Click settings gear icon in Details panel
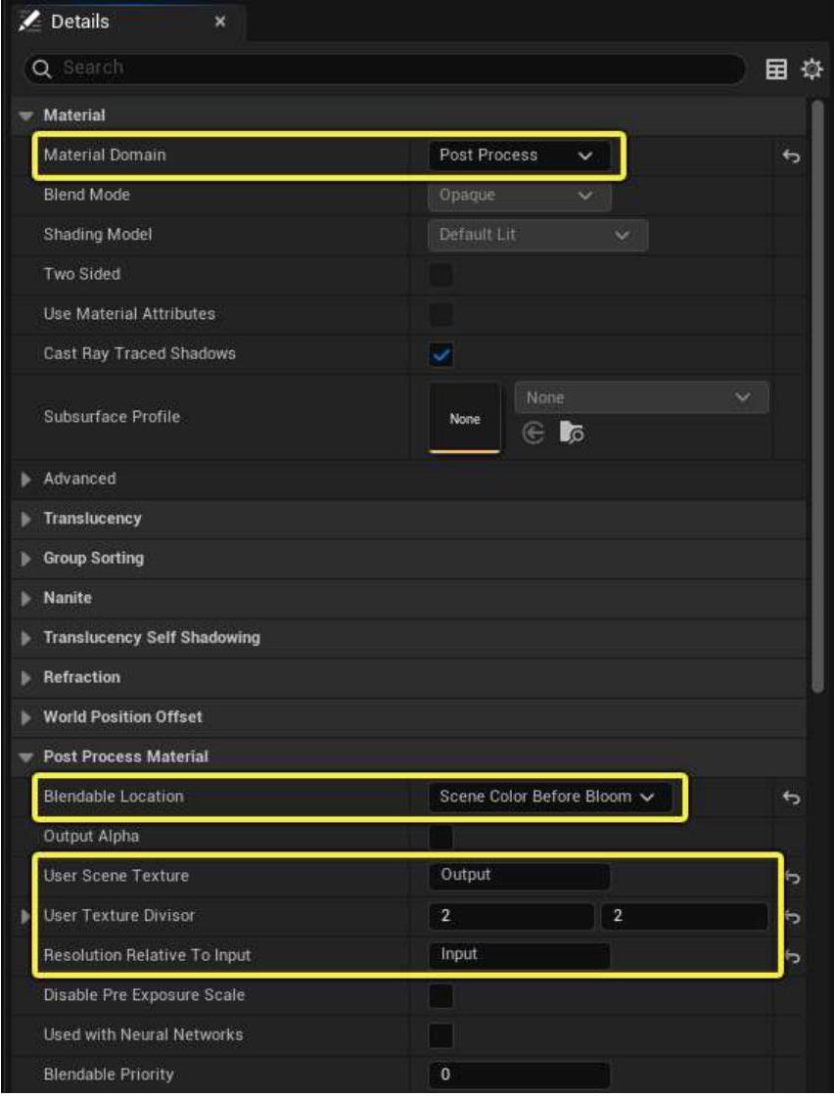834x1097 pixels. coord(811,69)
